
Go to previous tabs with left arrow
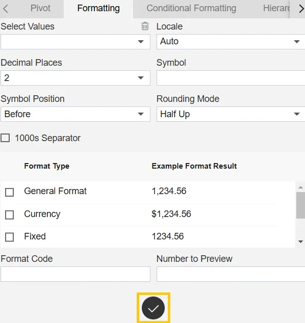point(6,9)
